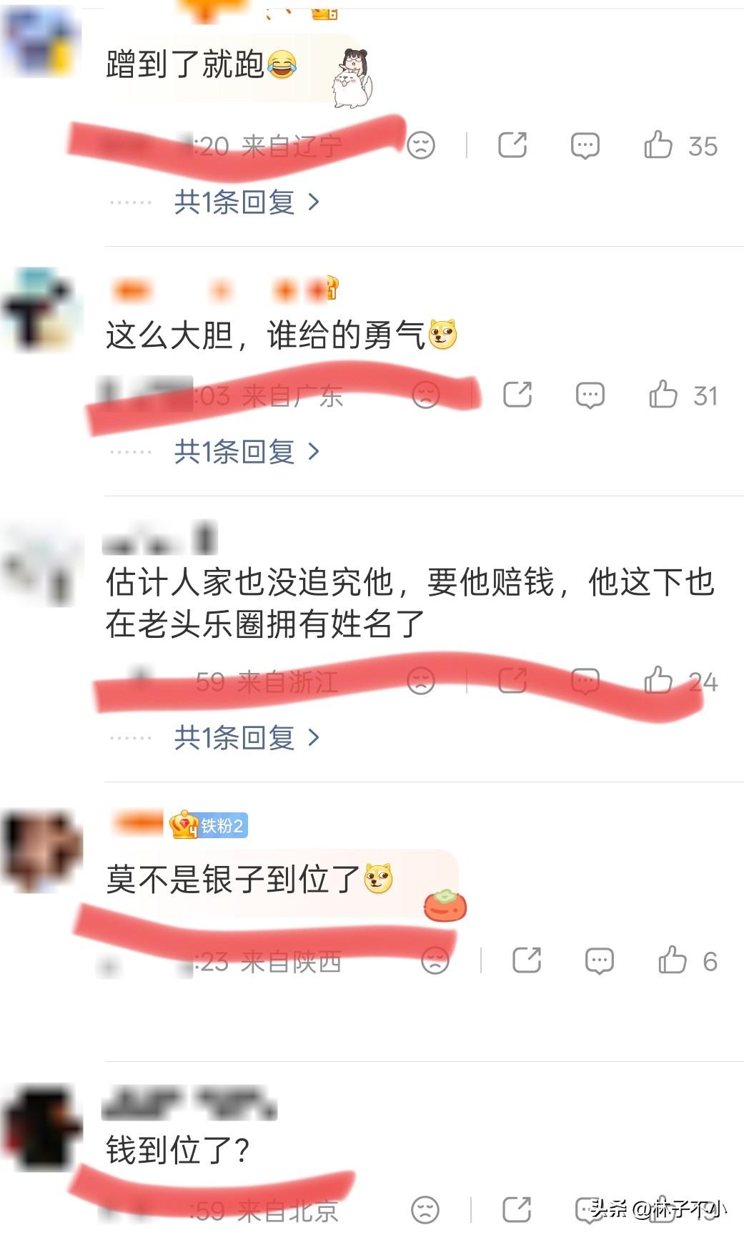Screen dimensions: 744x1235
Task: Open reply bubble on the Liaoning comment
Action: point(585,146)
